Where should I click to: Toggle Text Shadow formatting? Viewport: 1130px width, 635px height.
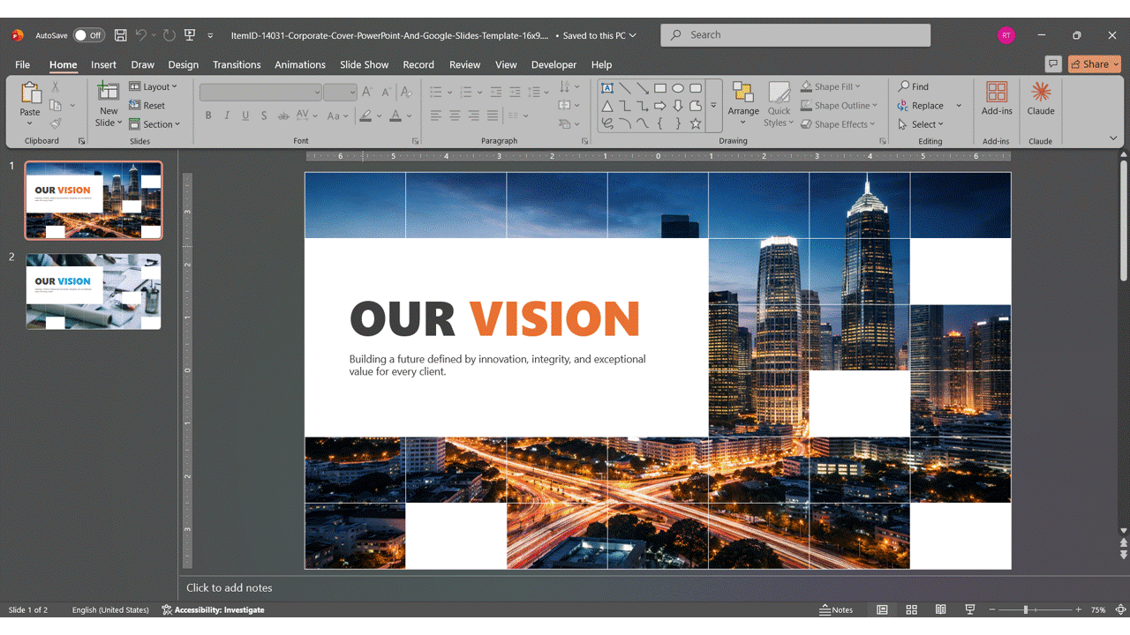click(264, 116)
